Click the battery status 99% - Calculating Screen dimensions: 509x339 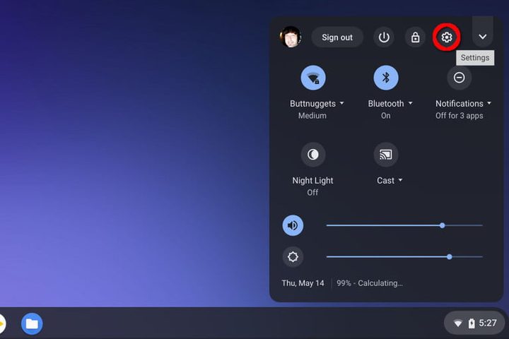pyautogui.click(x=370, y=283)
